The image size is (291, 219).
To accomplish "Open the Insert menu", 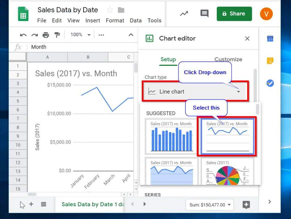I will (93, 20).
